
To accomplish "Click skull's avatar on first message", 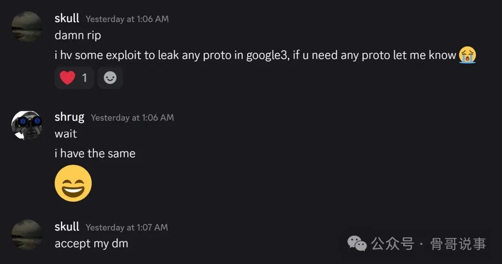I will (26, 26).
